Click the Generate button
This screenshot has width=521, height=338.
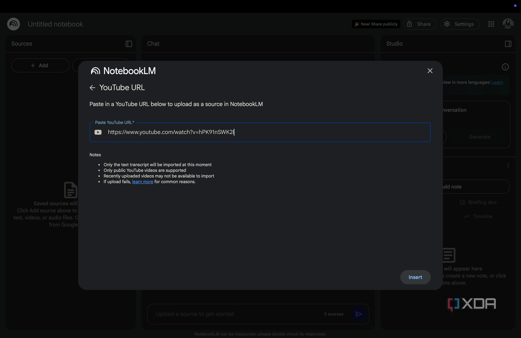[479, 137]
